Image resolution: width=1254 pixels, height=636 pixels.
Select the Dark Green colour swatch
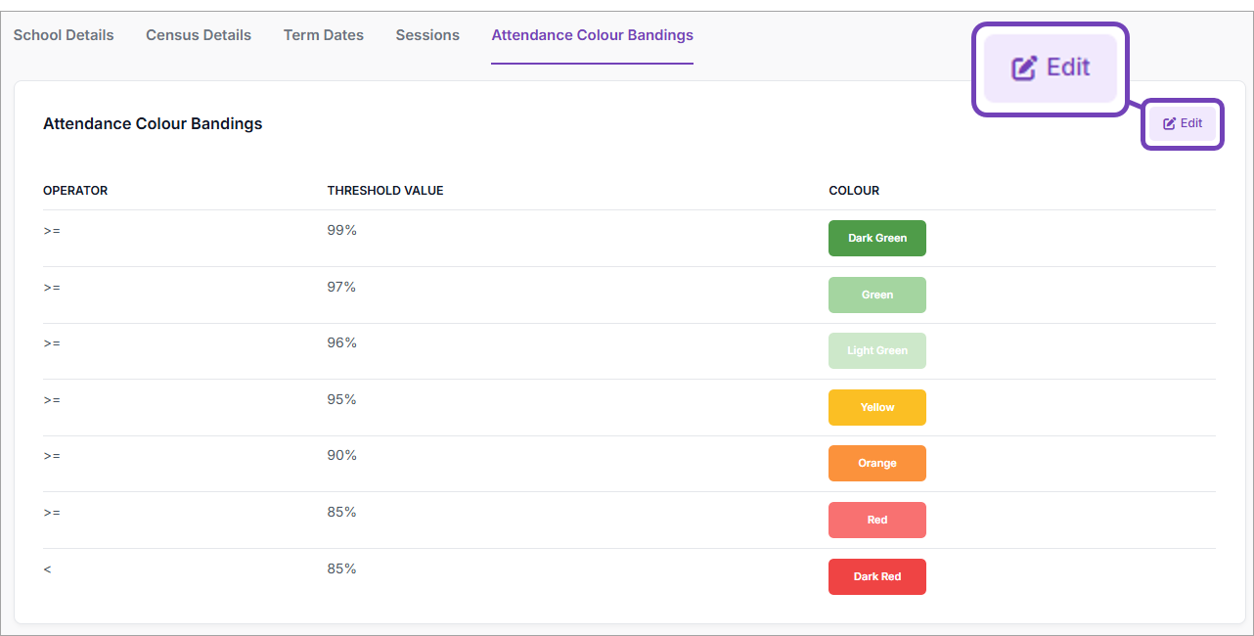pos(876,238)
